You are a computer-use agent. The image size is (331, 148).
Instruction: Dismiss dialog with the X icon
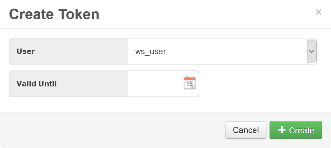pos(319,12)
